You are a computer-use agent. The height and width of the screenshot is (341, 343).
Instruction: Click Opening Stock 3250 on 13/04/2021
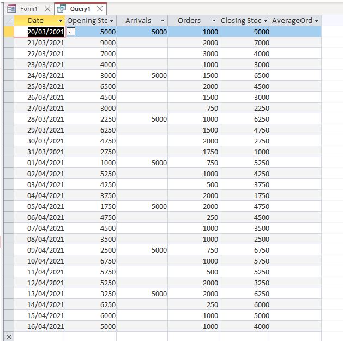tap(91, 294)
